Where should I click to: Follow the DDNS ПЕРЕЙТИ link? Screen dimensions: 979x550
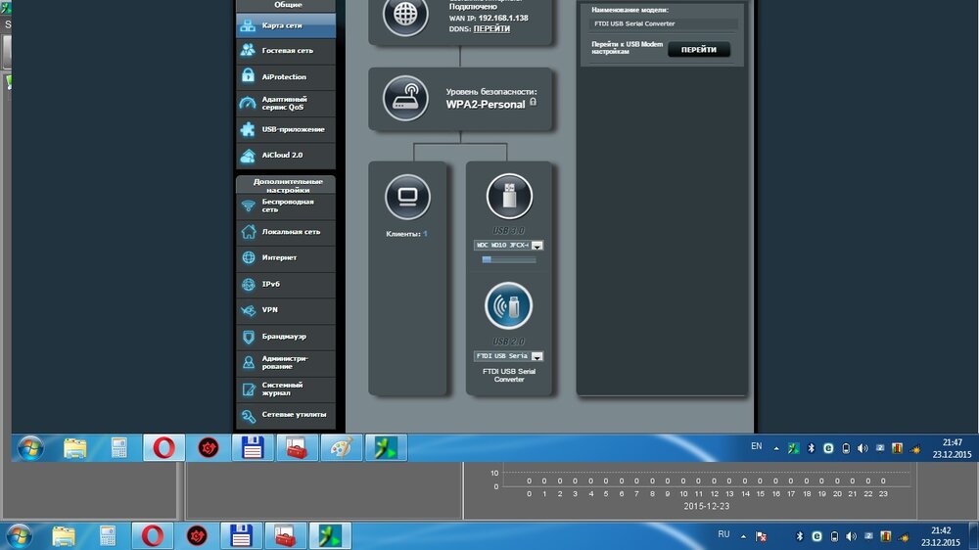(491, 29)
